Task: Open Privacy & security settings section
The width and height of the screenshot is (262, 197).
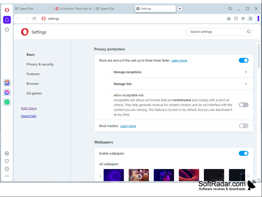Action: click(40, 64)
